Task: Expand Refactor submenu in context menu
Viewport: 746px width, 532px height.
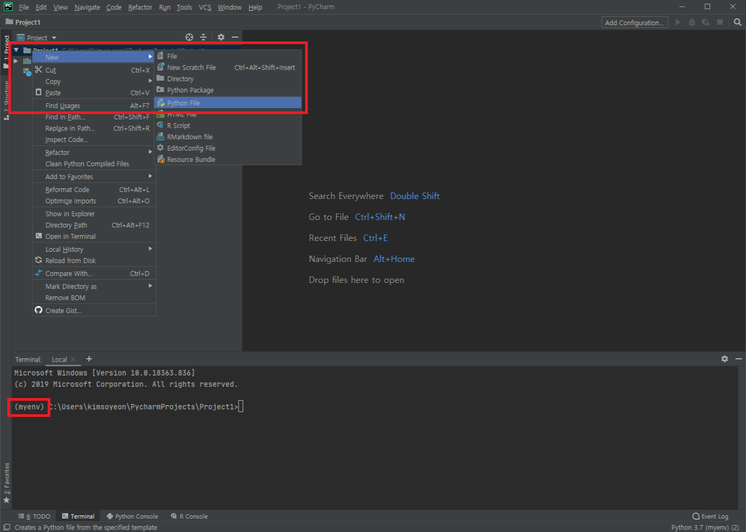Action: point(94,152)
